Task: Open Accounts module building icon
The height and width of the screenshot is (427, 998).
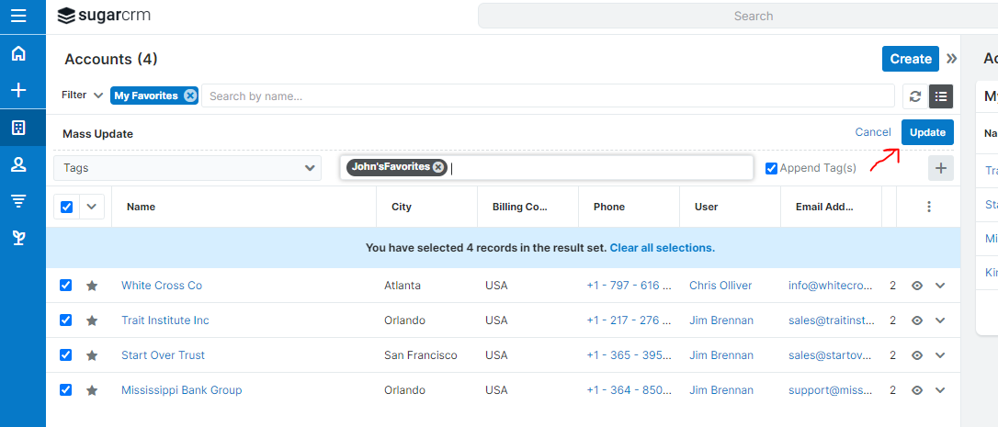Action: tap(18, 128)
